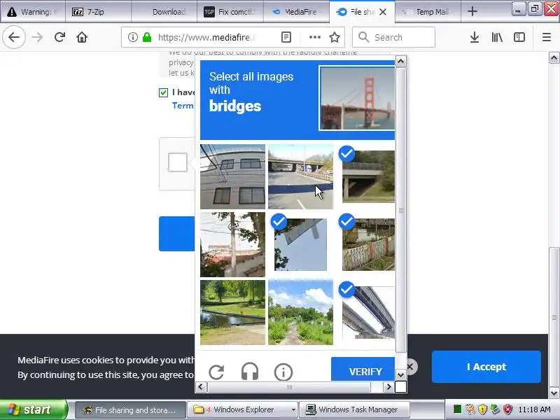Open the Firefox hamburger menu
Screen dimensions: 560x420
[547, 37]
